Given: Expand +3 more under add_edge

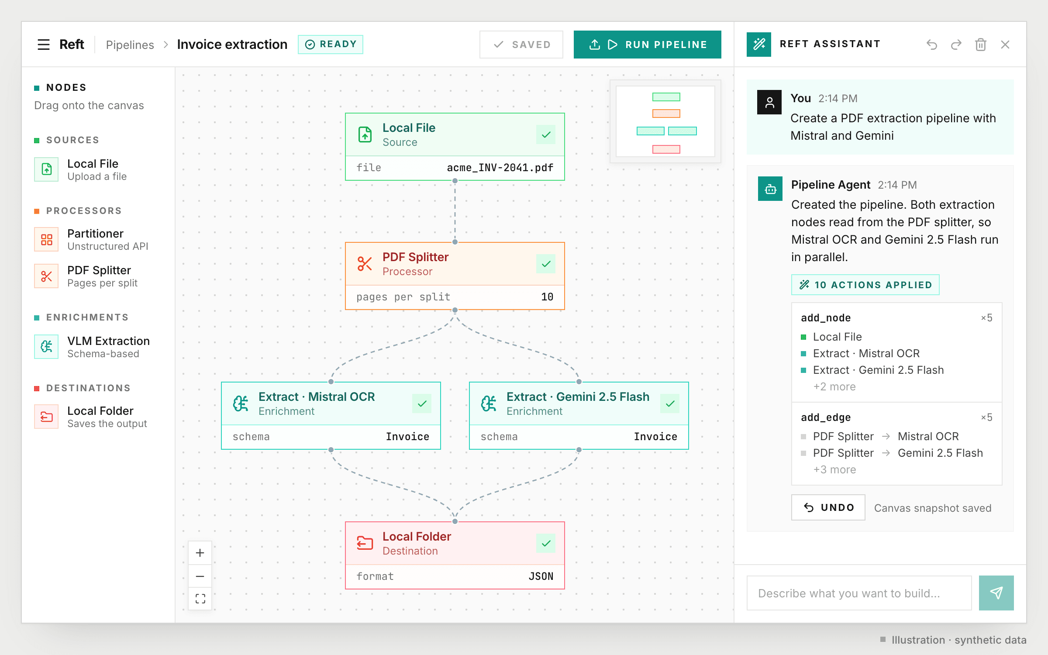Looking at the screenshot, I should pos(834,470).
